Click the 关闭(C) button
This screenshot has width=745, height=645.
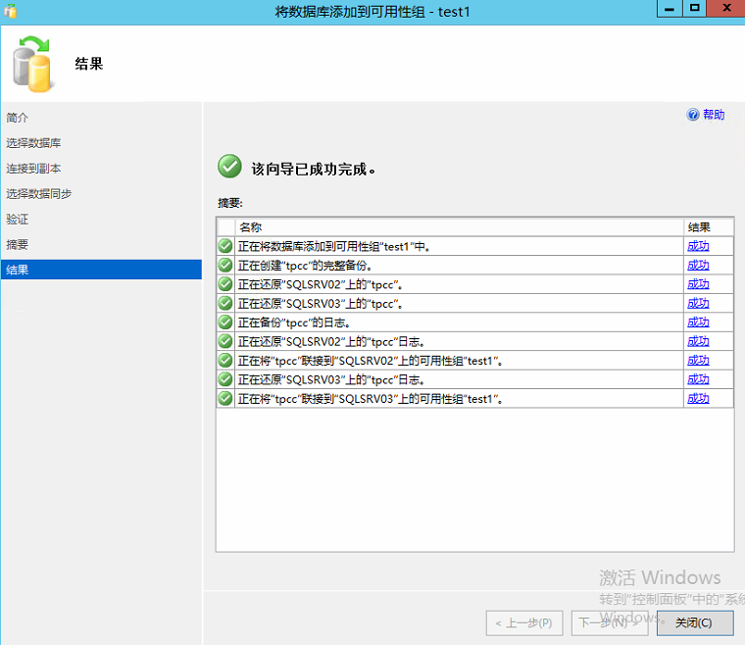click(x=695, y=622)
